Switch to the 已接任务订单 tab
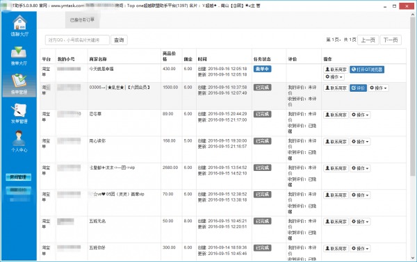Screen dimensions: 417x262 [x=82, y=19]
